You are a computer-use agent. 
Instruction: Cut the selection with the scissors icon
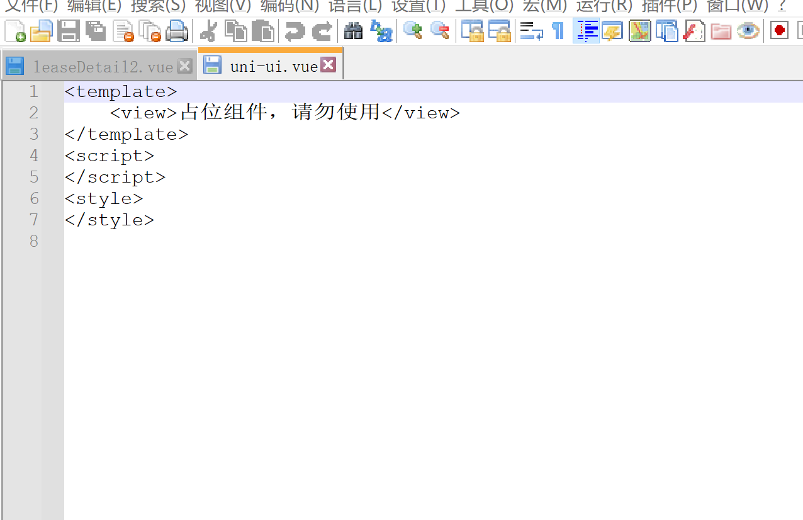click(208, 31)
